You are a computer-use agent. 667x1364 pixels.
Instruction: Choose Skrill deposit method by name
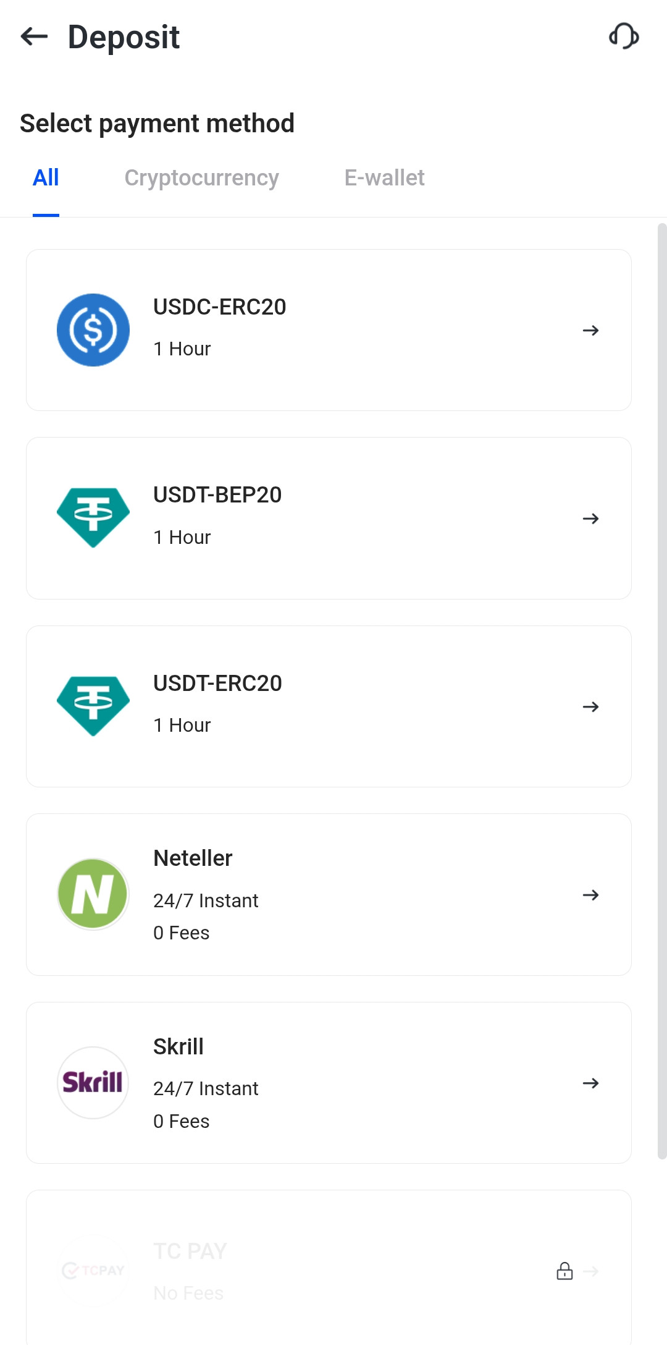click(x=178, y=1047)
